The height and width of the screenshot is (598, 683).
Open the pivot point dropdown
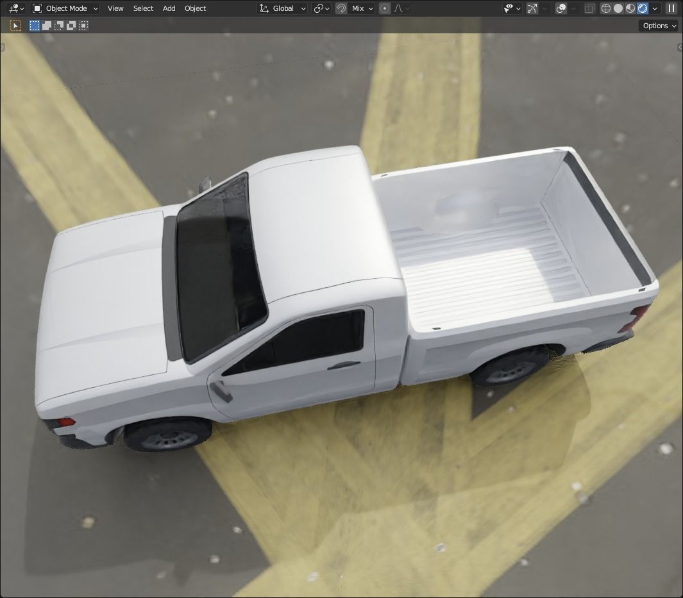321,8
